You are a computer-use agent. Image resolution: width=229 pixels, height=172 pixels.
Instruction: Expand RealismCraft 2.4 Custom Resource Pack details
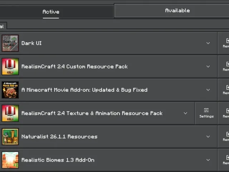[x=208, y=67]
